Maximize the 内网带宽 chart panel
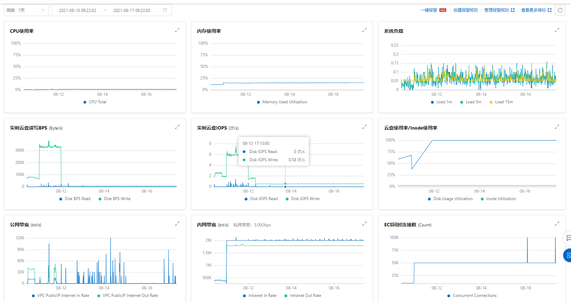571x302 pixels. pyautogui.click(x=364, y=224)
